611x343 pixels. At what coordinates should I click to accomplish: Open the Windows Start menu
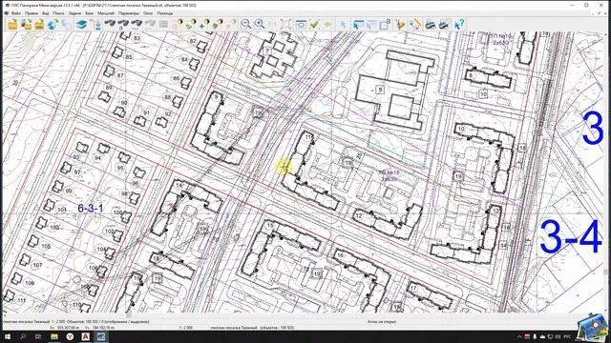point(8,336)
